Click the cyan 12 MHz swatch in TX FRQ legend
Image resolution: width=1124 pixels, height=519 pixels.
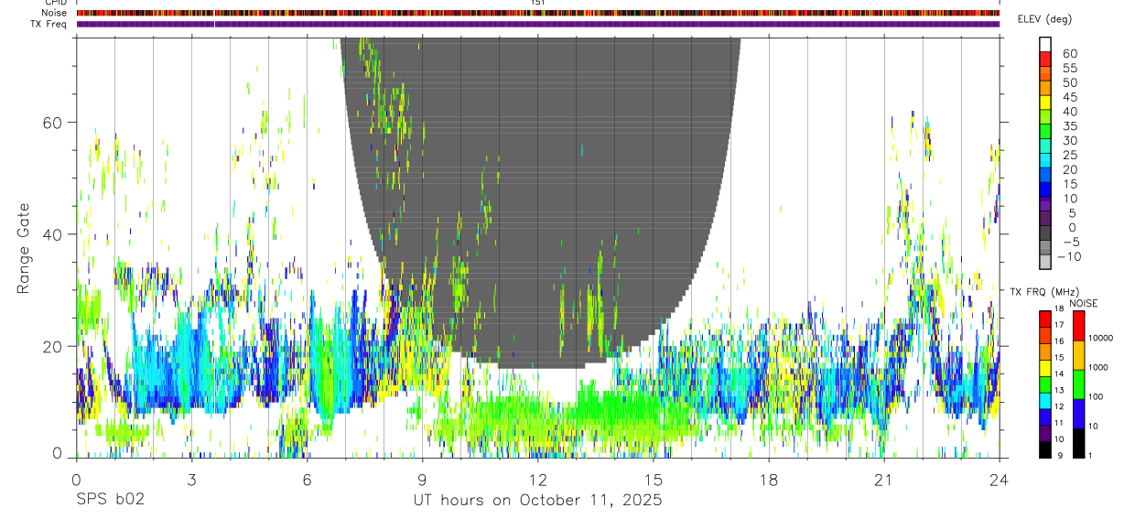click(1044, 401)
